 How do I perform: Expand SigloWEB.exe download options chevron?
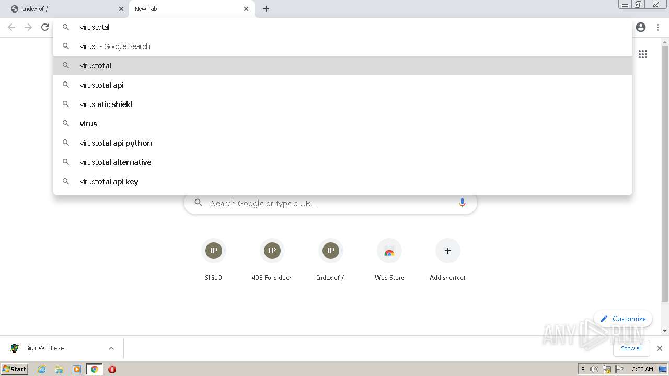111,348
